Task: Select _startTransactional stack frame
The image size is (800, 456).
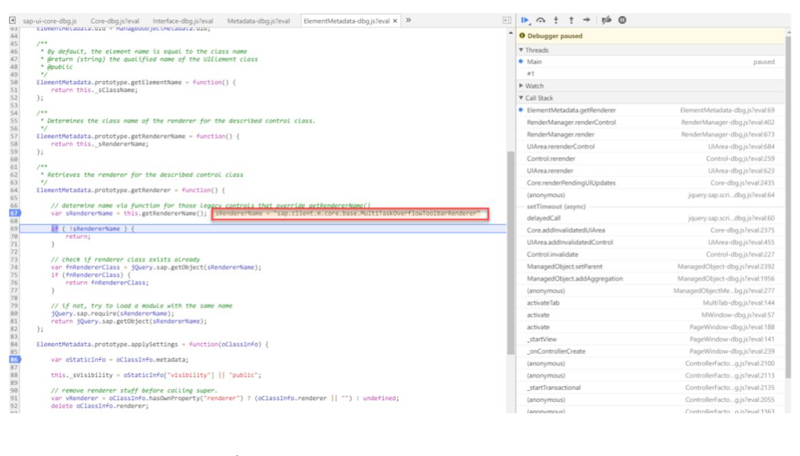Action: tap(651, 388)
